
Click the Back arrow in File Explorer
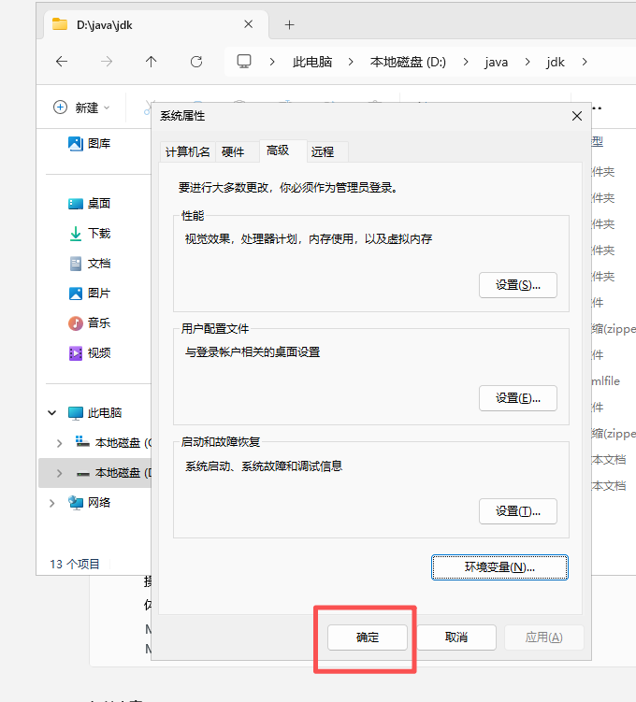[x=62, y=62]
